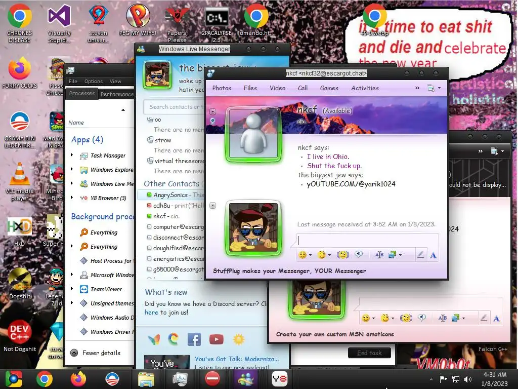Expand Y8 Browser (3) process row
Viewport: 518px width, 389px height.
click(x=72, y=198)
